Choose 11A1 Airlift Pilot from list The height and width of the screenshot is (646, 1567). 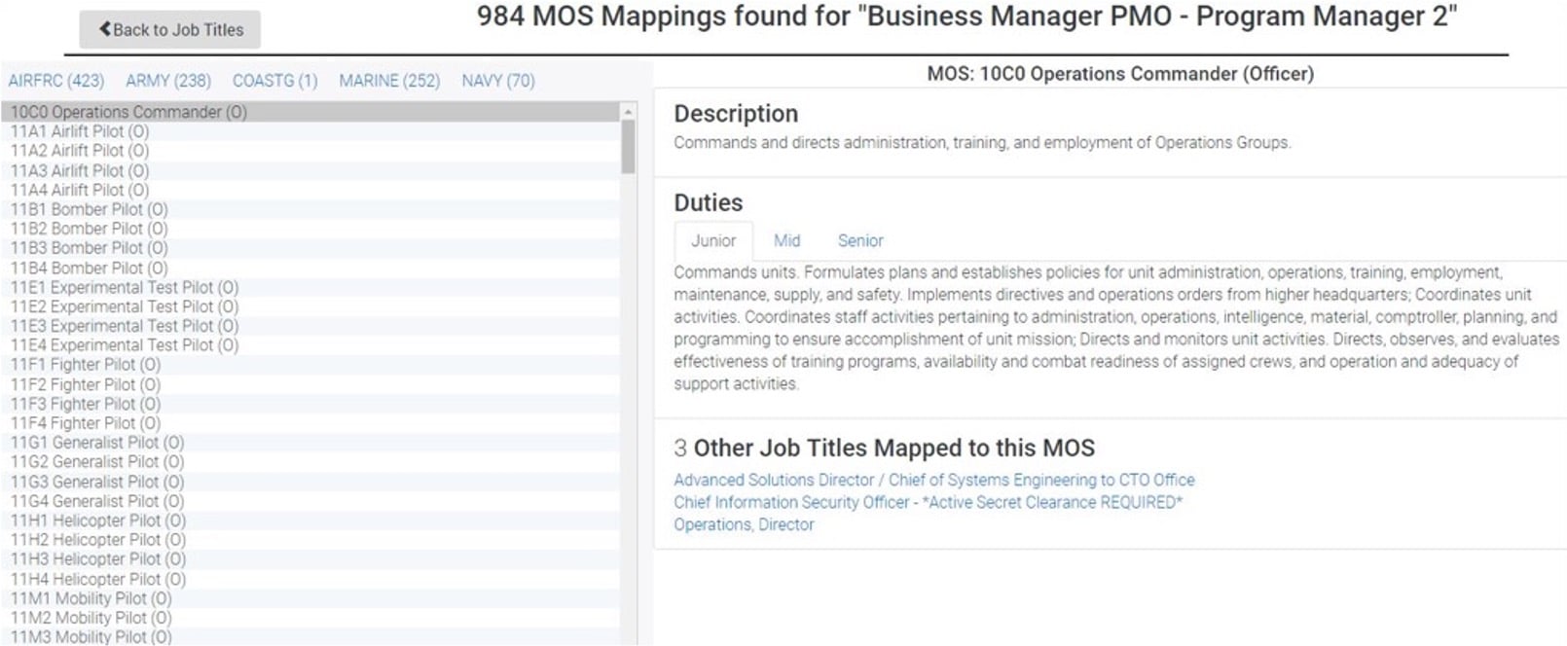click(x=80, y=131)
